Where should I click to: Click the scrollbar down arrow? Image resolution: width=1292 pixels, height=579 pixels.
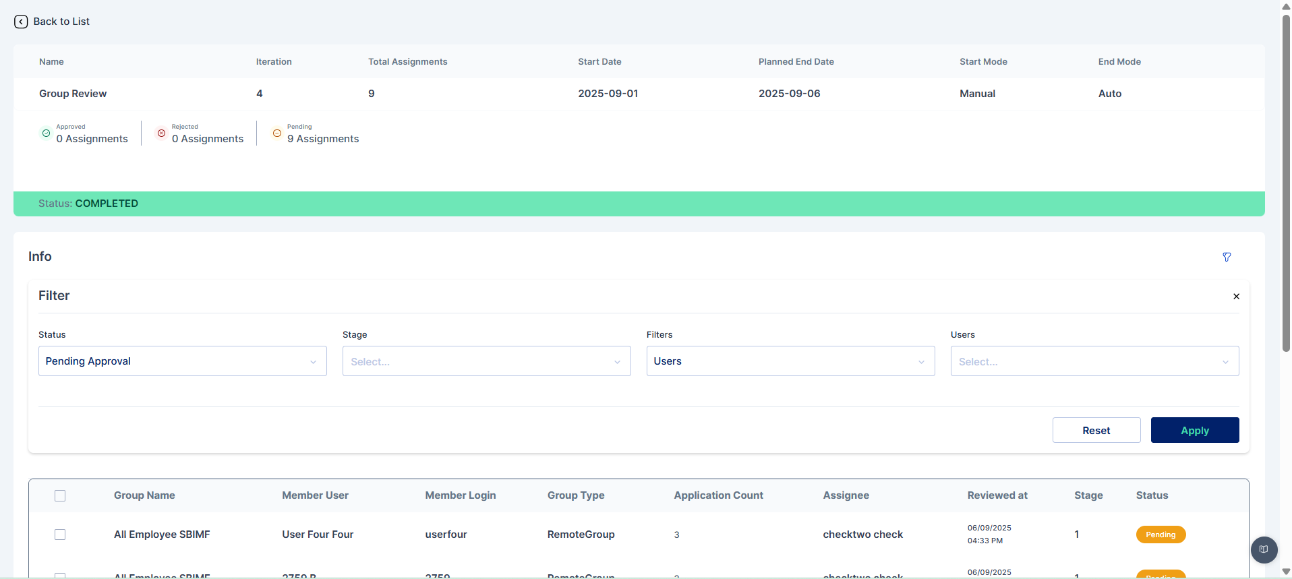(x=1286, y=572)
